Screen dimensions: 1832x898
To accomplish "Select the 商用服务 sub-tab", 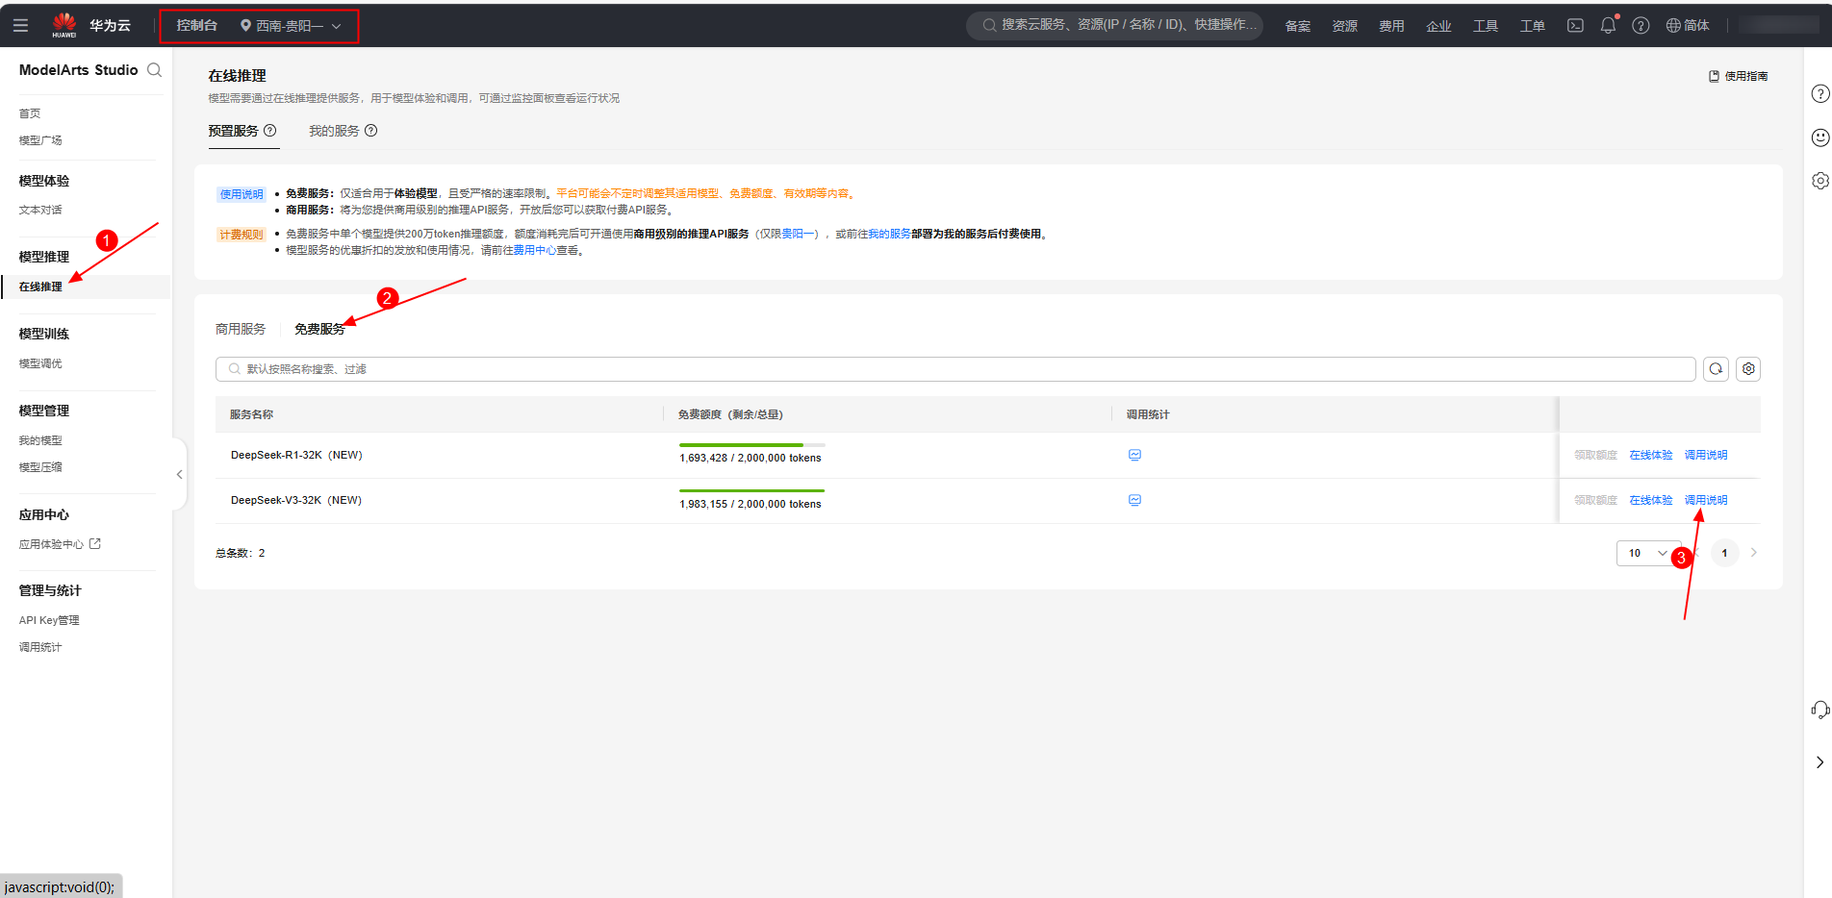I will coord(241,329).
